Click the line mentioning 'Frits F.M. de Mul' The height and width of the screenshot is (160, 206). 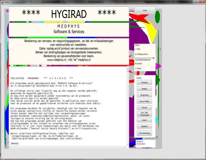44,86
